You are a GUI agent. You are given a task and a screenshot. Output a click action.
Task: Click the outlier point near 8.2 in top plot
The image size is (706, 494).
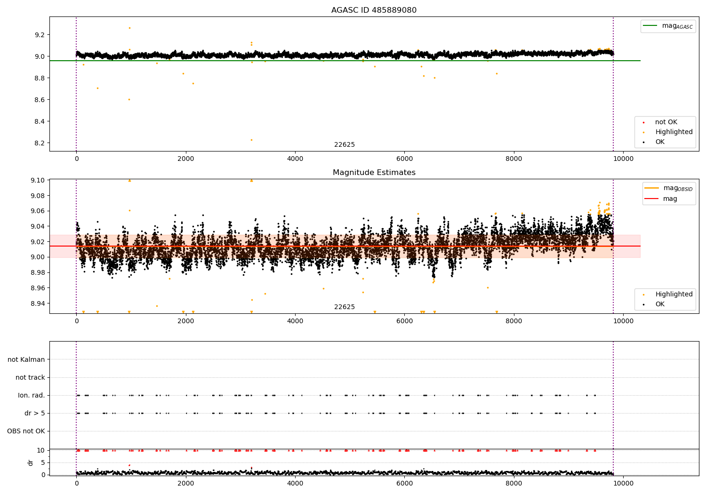(x=251, y=140)
